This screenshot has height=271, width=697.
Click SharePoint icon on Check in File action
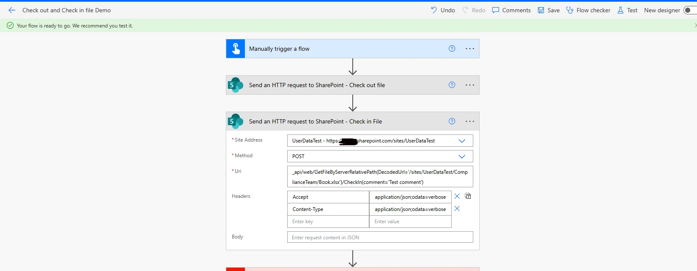pos(236,121)
